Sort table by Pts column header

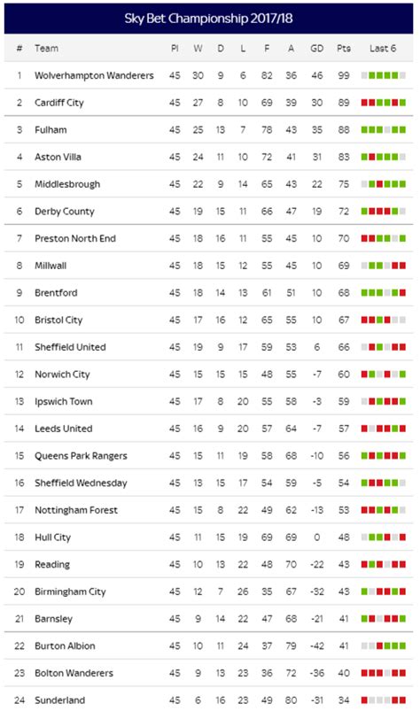(344, 48)
